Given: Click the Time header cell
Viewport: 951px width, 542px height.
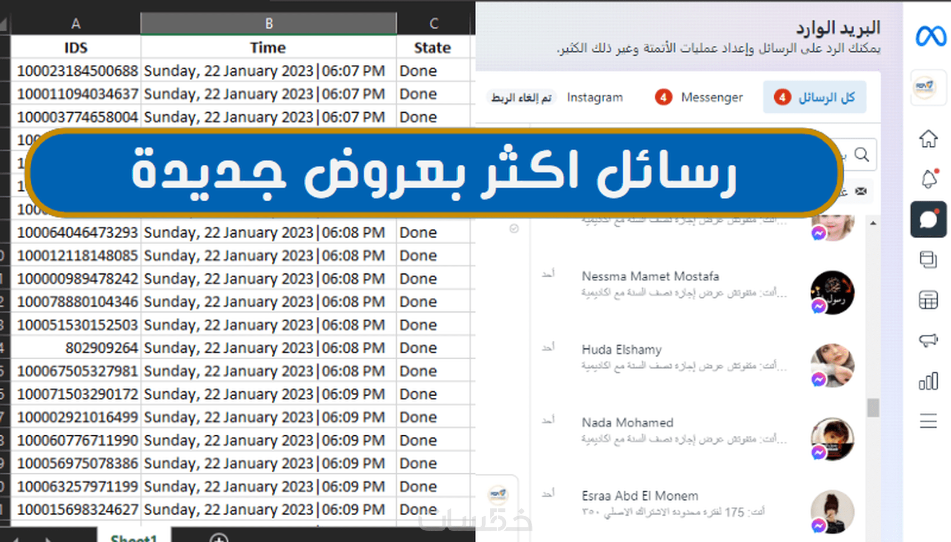Looking at the screenshot, I should (x=269, y=47).
